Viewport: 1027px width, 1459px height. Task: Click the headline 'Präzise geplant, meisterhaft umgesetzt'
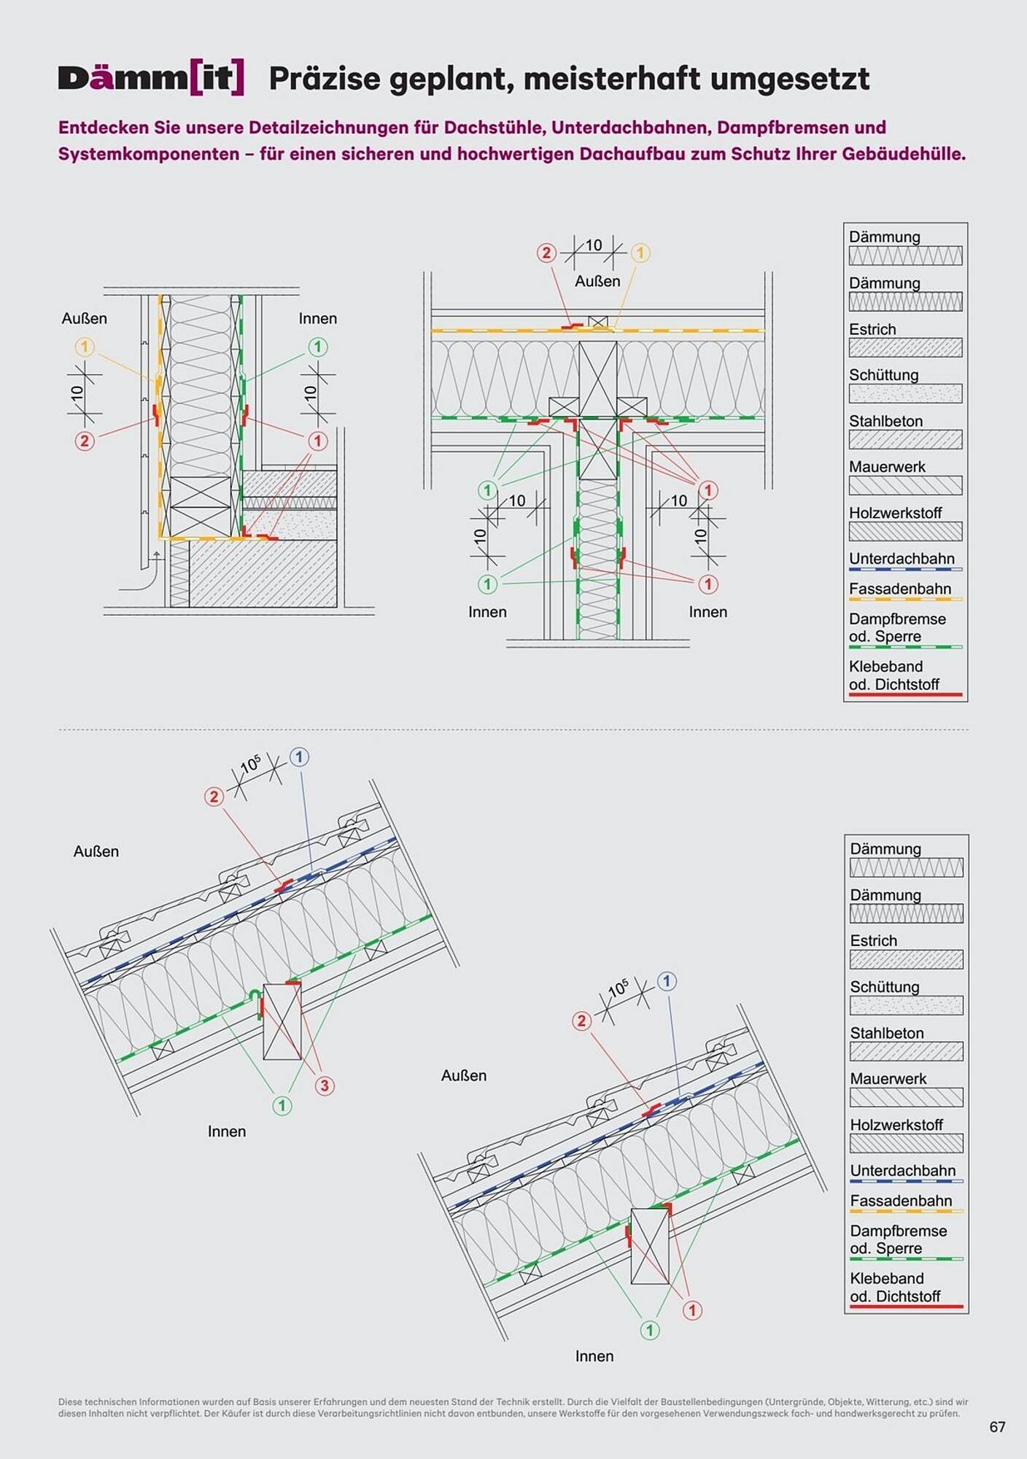[x=569, y=79]
